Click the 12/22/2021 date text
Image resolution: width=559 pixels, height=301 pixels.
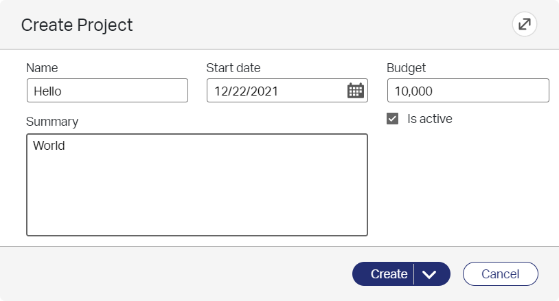point(246,91)
